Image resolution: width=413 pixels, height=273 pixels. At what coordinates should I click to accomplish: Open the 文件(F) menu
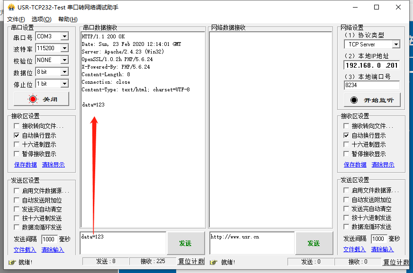[x=16, y=19]
